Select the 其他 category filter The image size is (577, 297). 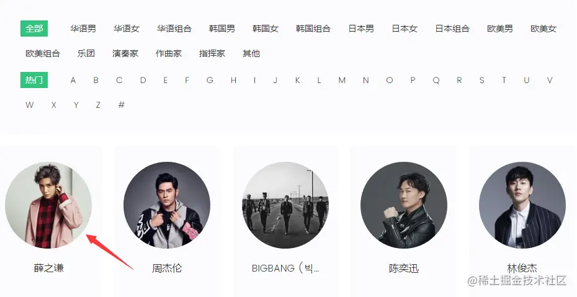pos(251,53)
